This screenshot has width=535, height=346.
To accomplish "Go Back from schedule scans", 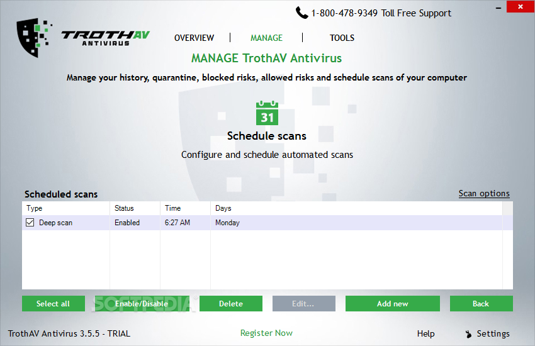I will [x=481, y=303].
